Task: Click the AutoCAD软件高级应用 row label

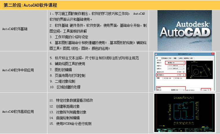Action: [x=18, y=112]
